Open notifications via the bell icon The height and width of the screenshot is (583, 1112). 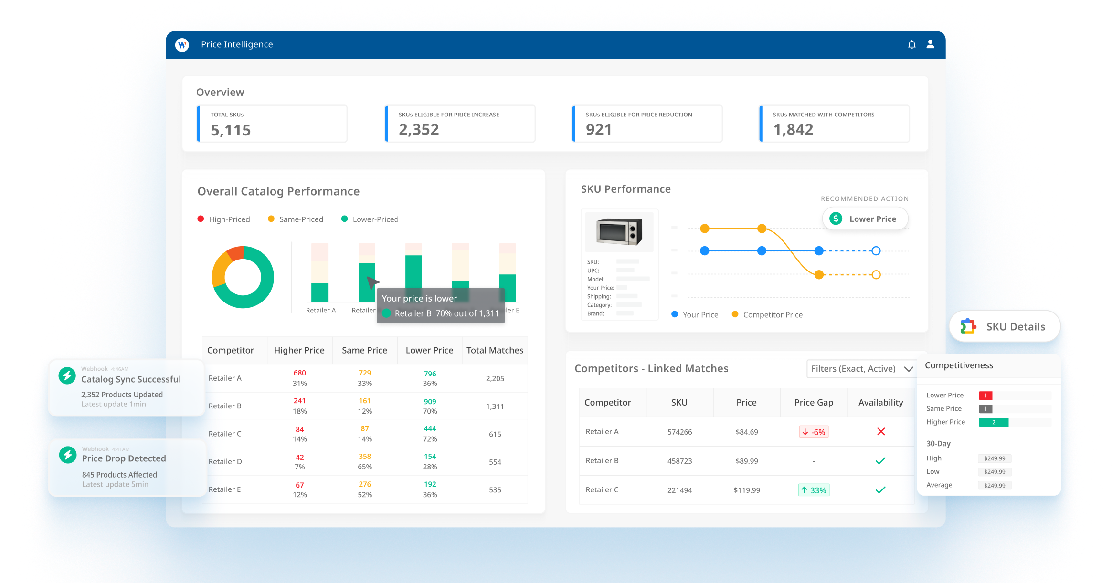tap(911, 44)
